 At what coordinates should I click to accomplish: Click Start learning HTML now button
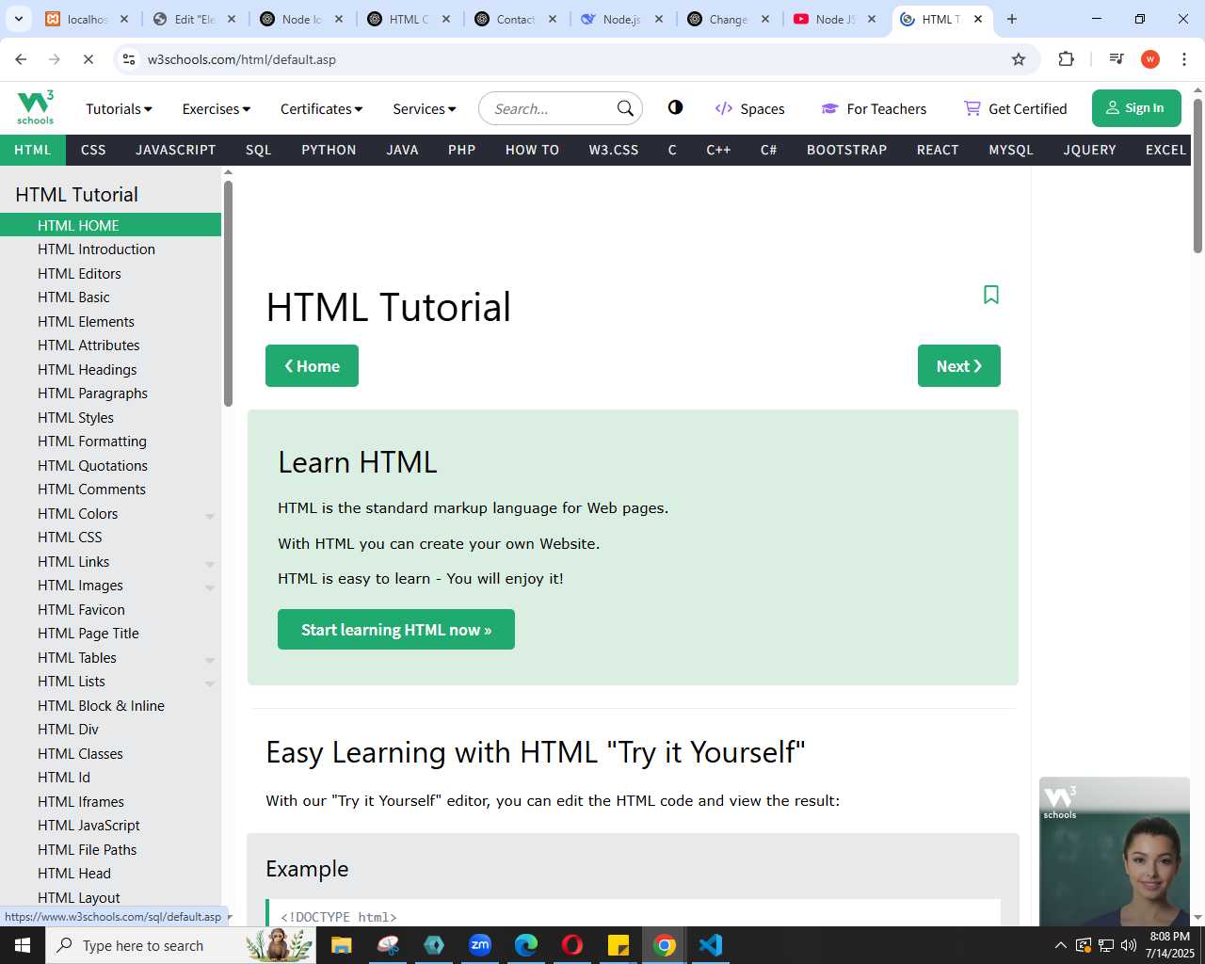coord(396,630)
